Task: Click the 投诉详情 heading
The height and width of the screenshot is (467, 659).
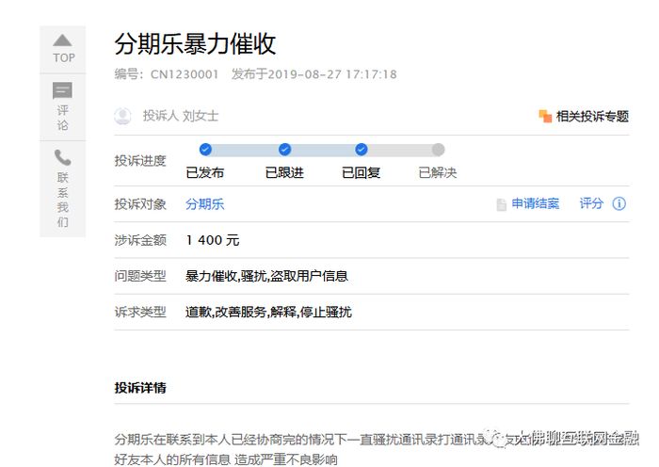Action: (140, 388)
